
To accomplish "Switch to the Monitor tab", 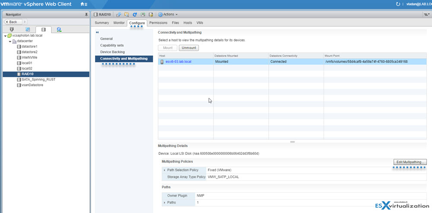I will 119,23.
